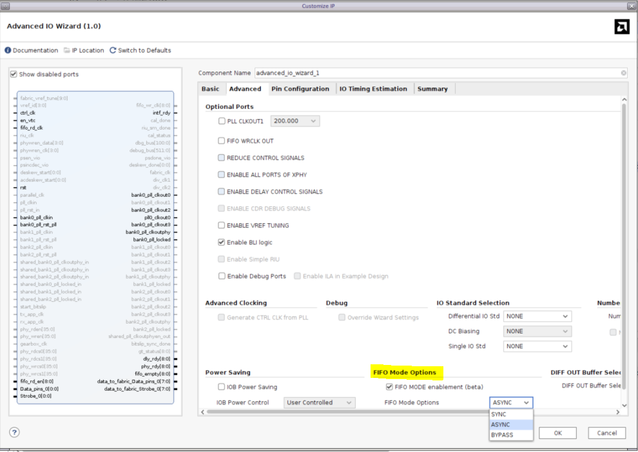Click the OK button
The width and height of the screenshot is (638, 452).
coord(557,432)
